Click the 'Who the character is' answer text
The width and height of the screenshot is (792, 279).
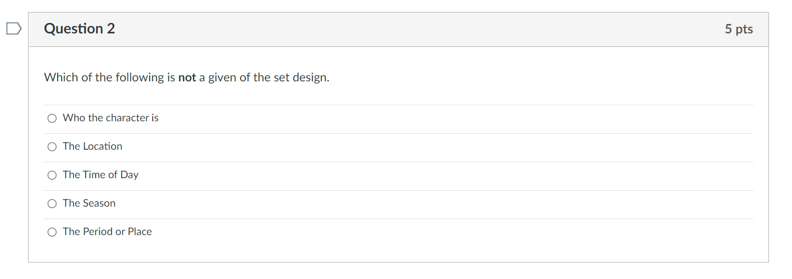tap(111, 118)
